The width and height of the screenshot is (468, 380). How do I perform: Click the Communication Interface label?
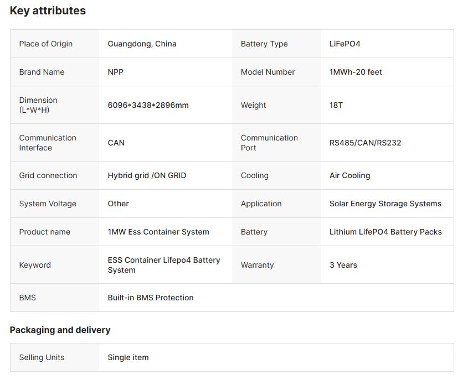point(48,143)
